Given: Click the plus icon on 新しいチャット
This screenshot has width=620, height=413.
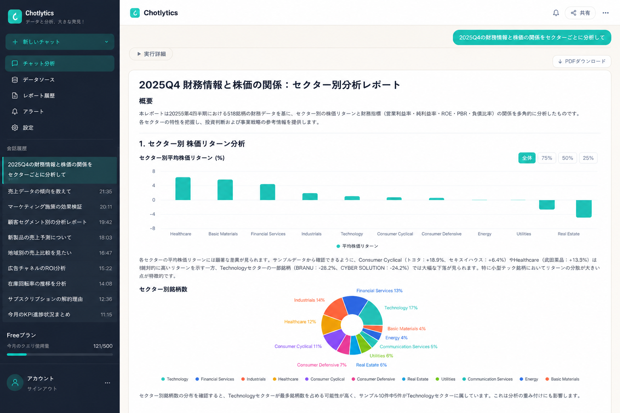Looking at the screenshot, I should pyautogui.click(x=15, y=42).
